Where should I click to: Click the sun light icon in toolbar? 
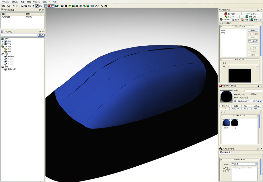click(x=70, y=6)
